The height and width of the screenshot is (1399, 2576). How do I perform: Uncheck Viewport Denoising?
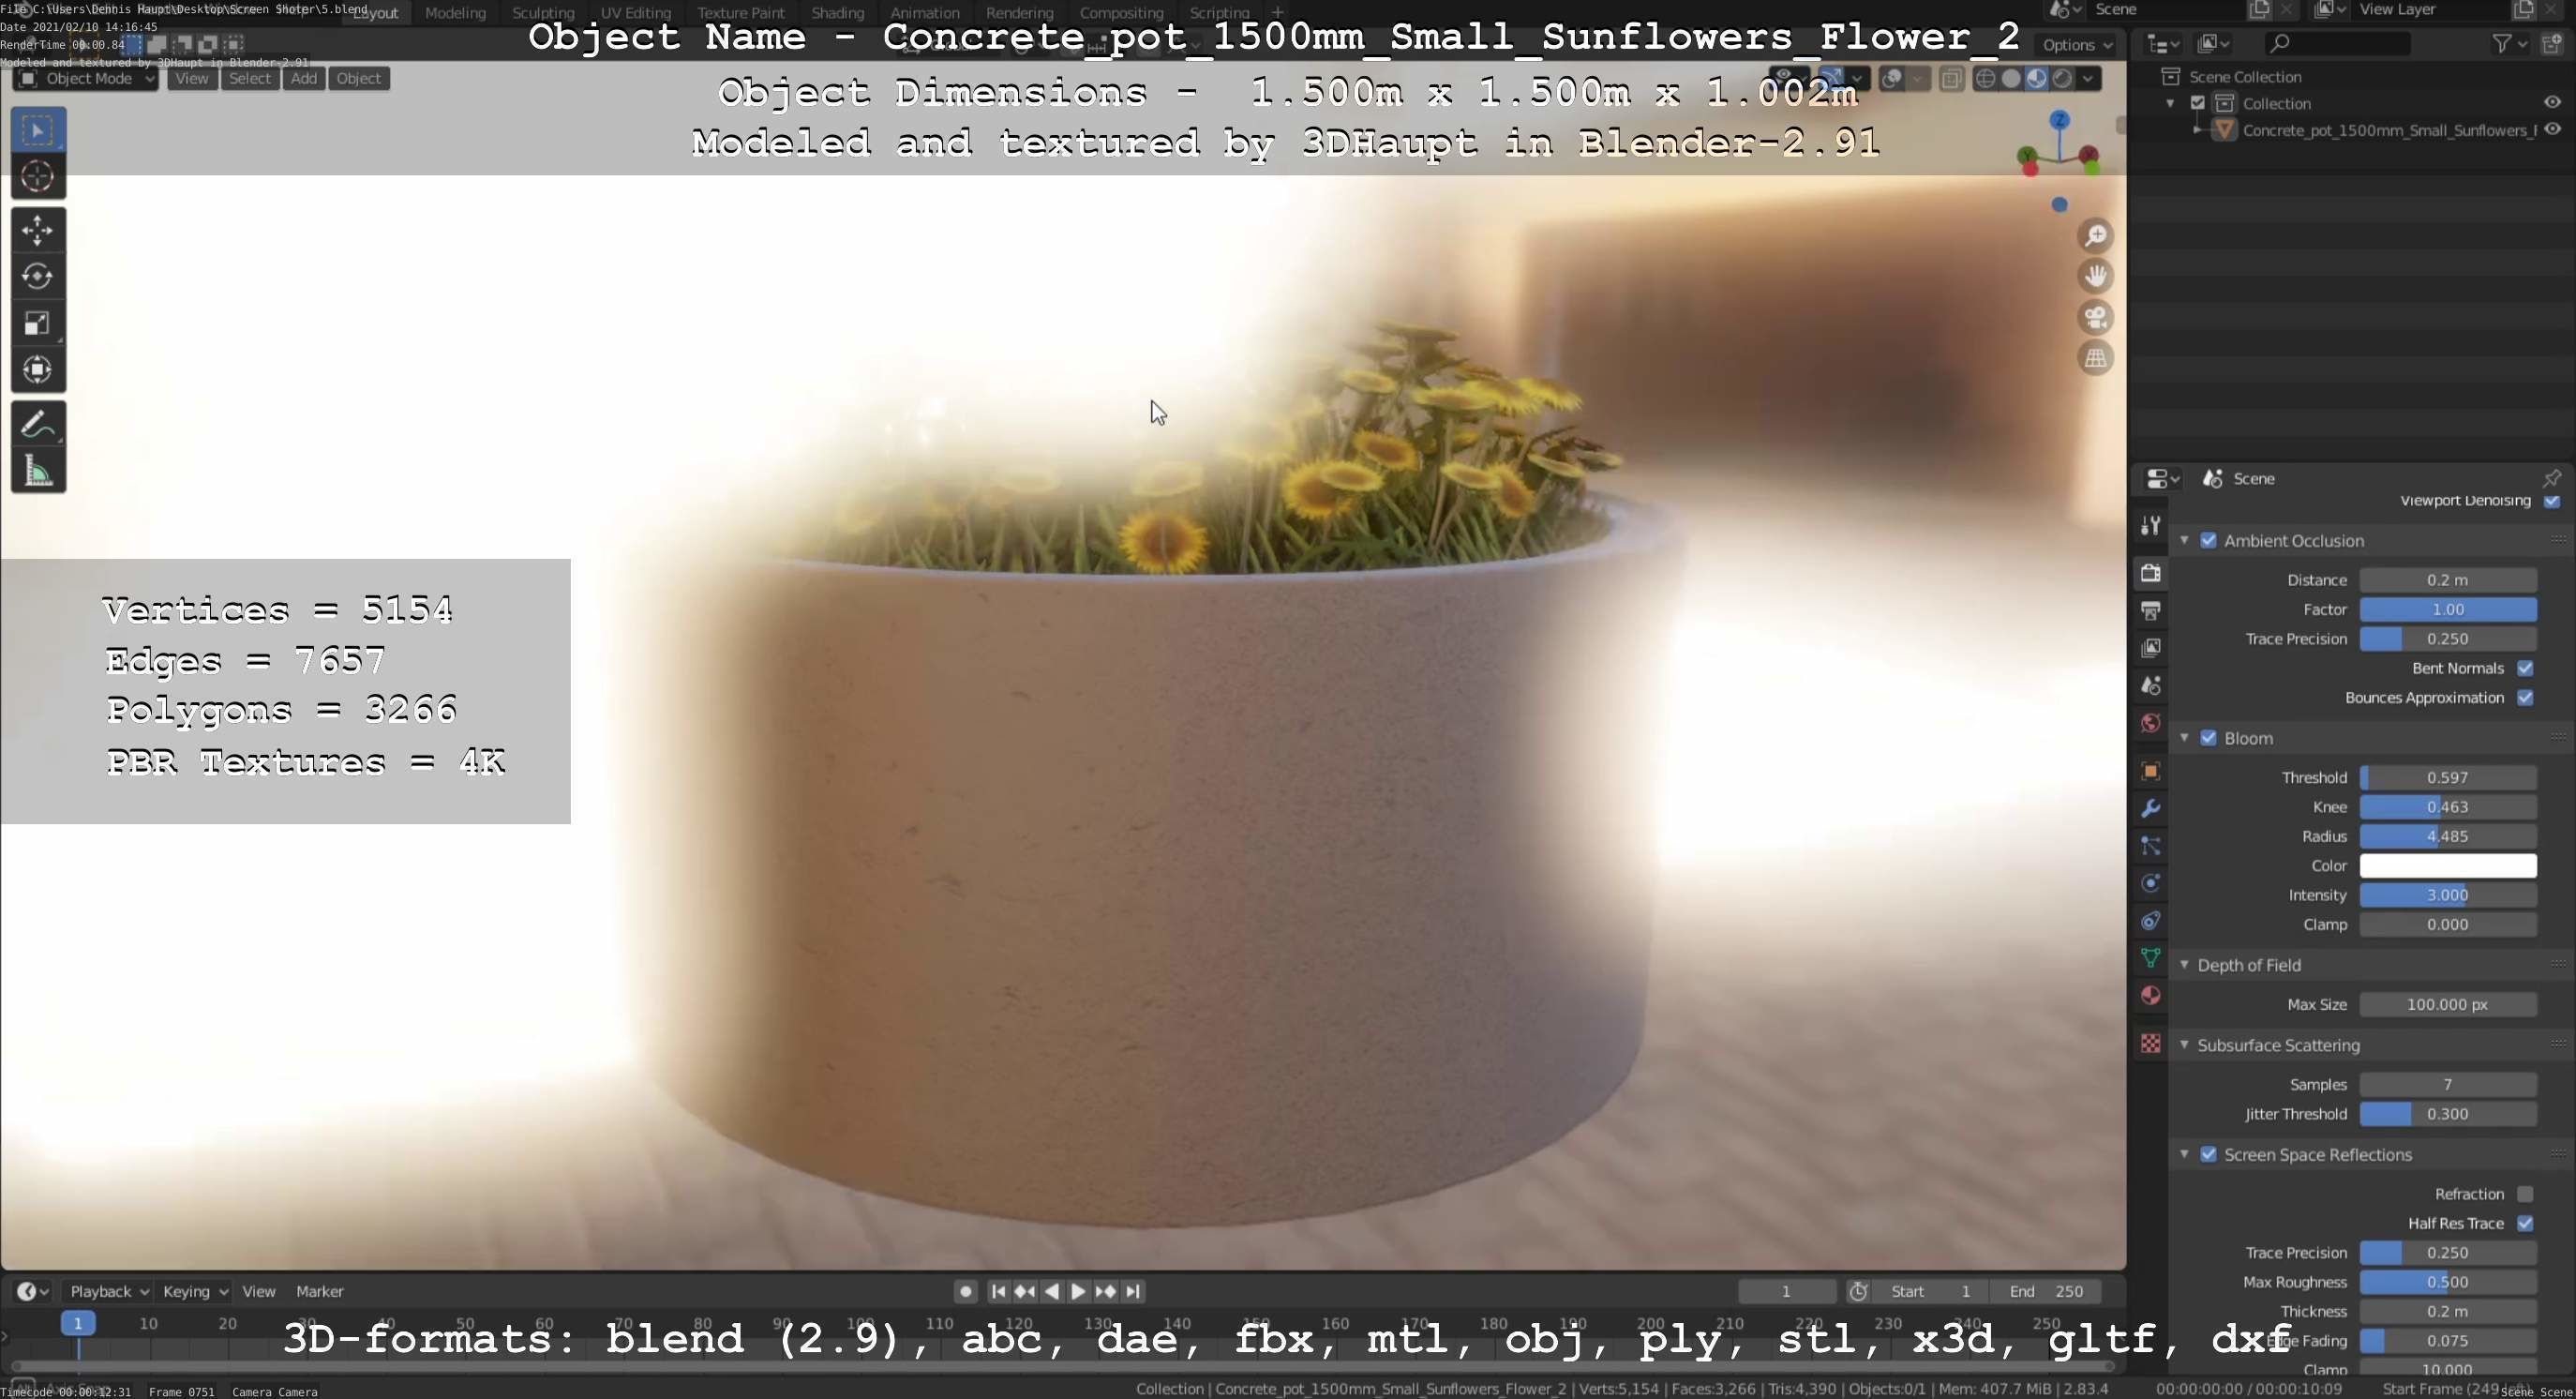[2551, 502]
